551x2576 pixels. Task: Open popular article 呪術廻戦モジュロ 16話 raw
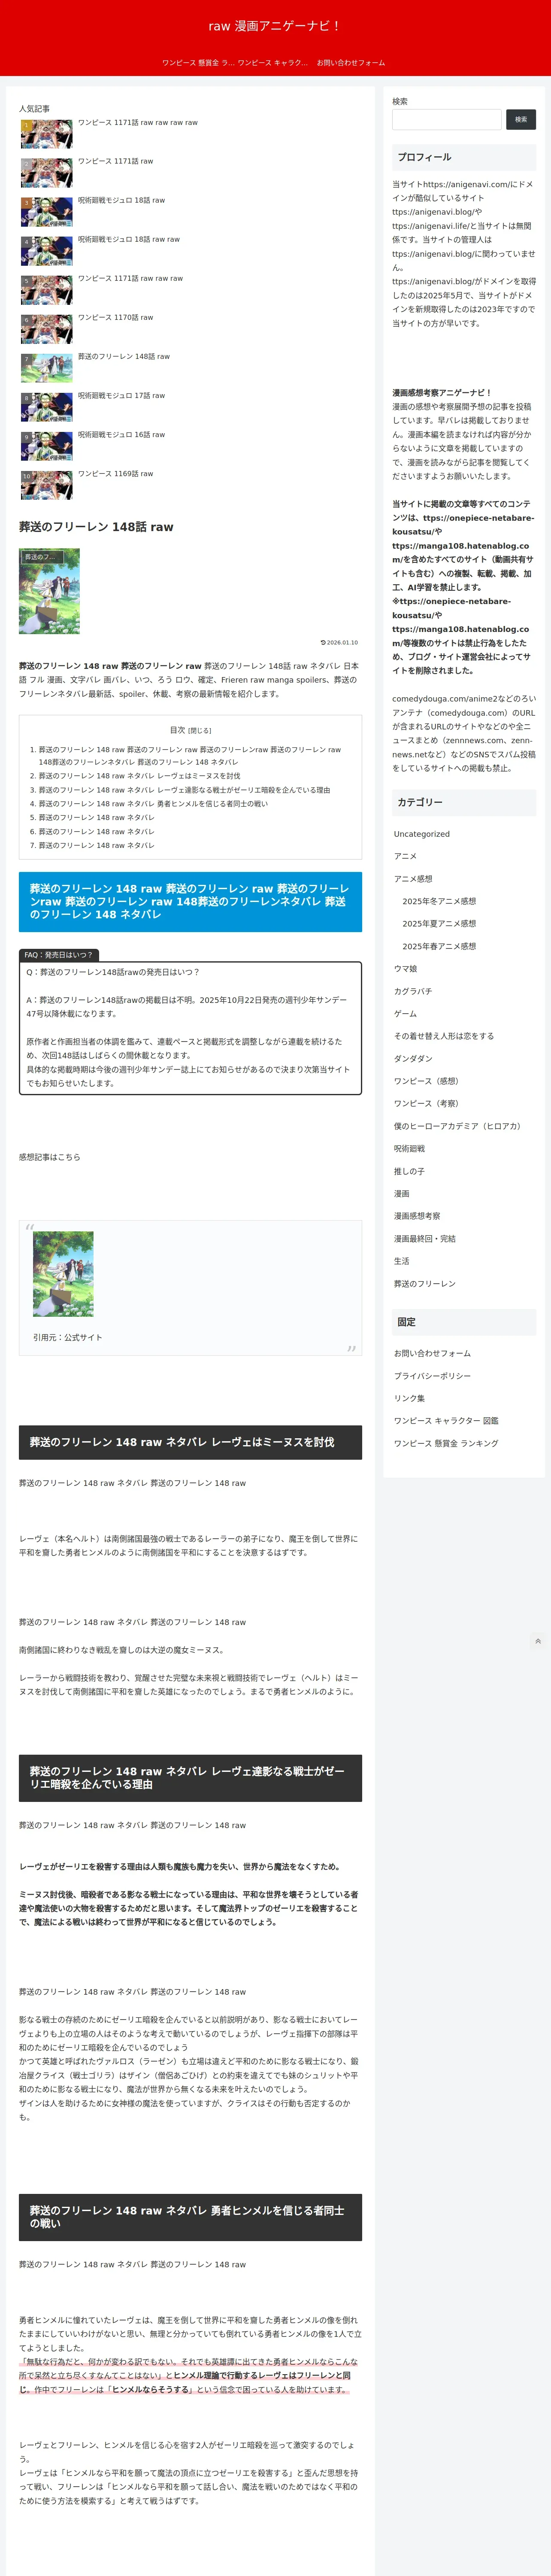tap(121, 435)
